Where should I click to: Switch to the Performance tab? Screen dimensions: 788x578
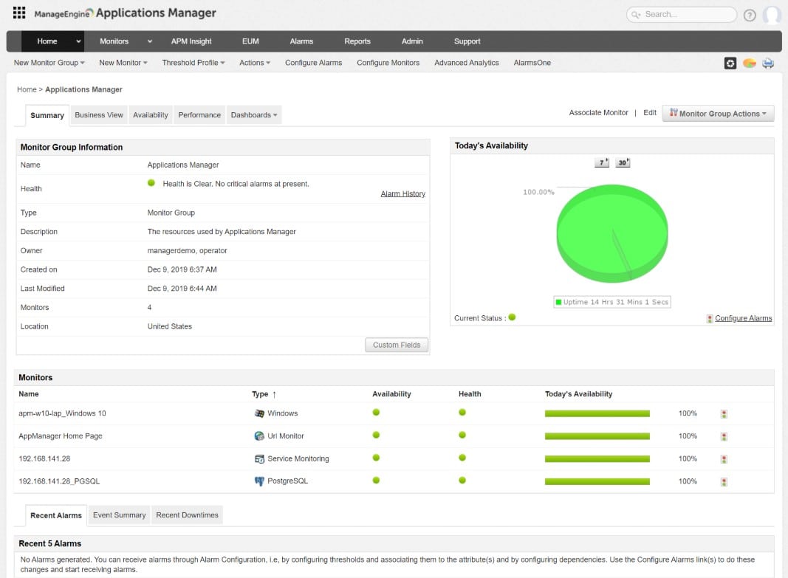coord(199,115)
